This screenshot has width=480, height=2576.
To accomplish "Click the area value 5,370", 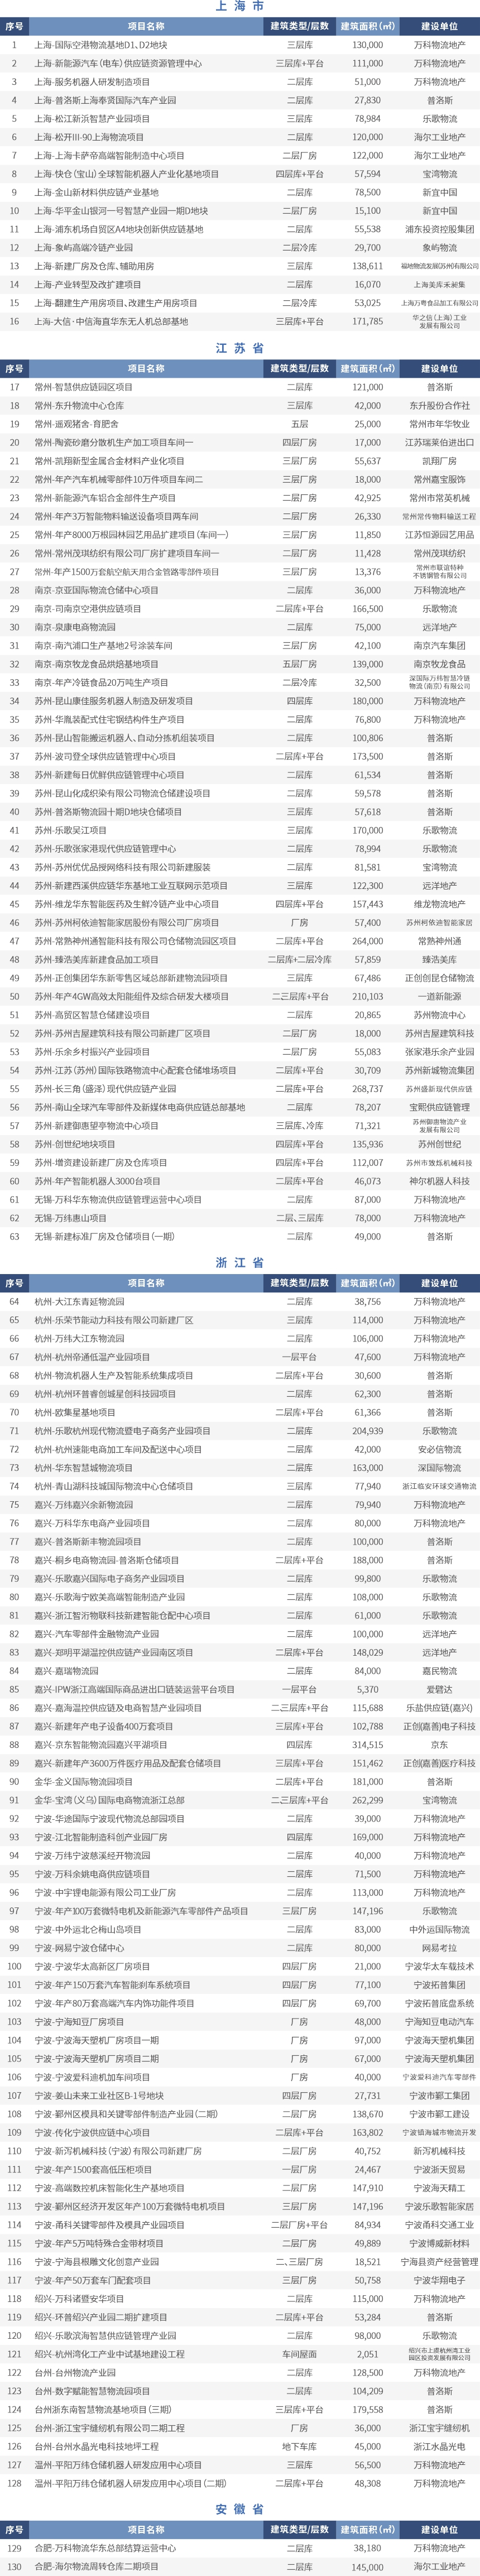I will click(x=367, y=1690).
